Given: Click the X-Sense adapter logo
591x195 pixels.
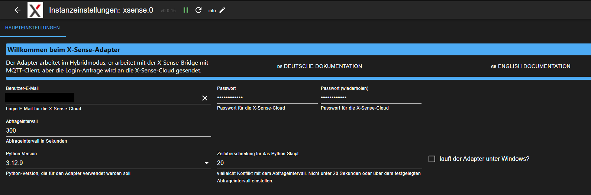Looking at the screenshot, I should [x=35, y=10].
